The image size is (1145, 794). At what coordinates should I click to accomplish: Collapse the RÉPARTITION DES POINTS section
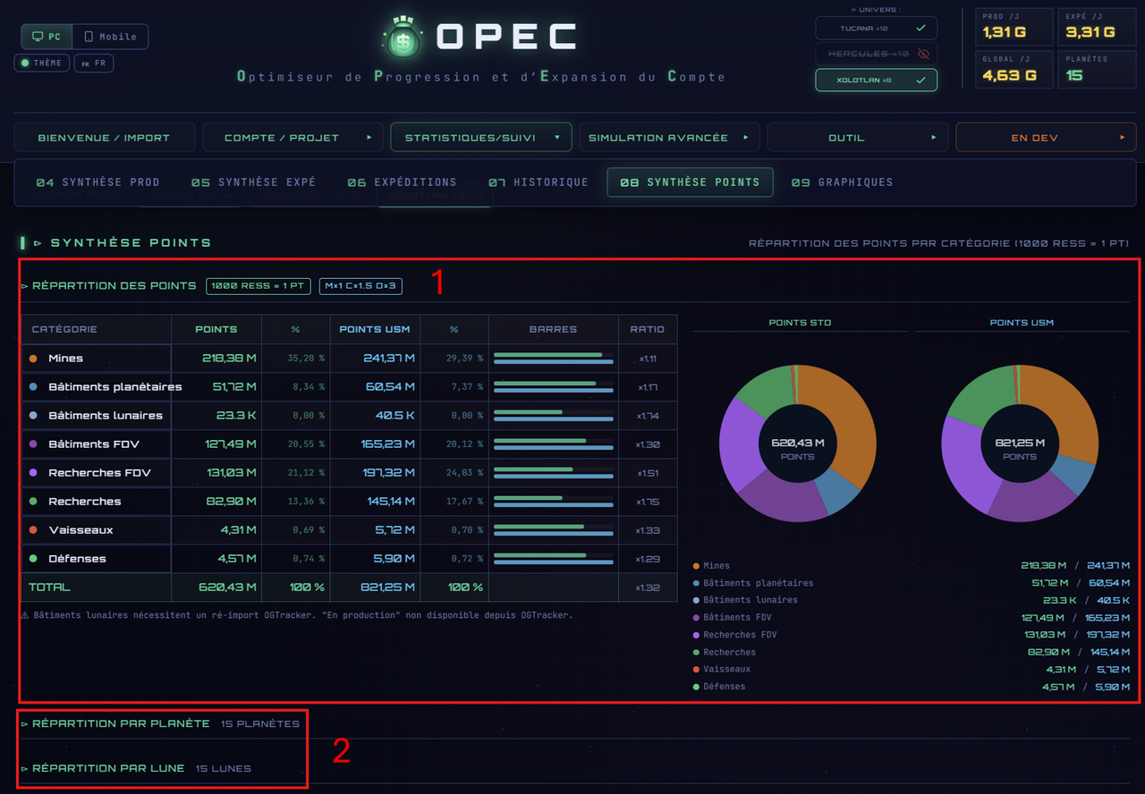click(108, 286)
